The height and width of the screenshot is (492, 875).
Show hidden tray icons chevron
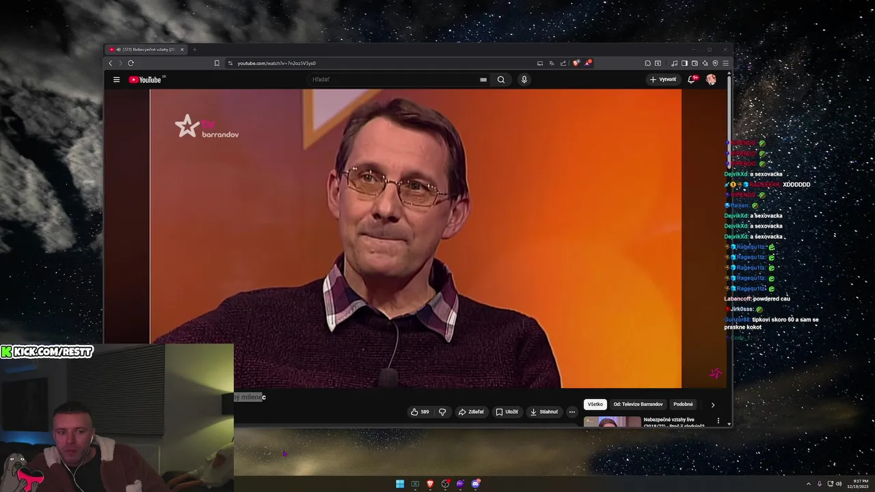809,484
